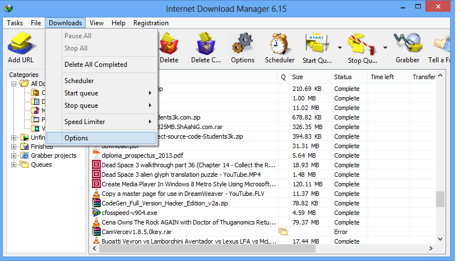The image size is (459, 261).
Task: Click the Grabber projects category icon
Action: [x=24, y=155]
